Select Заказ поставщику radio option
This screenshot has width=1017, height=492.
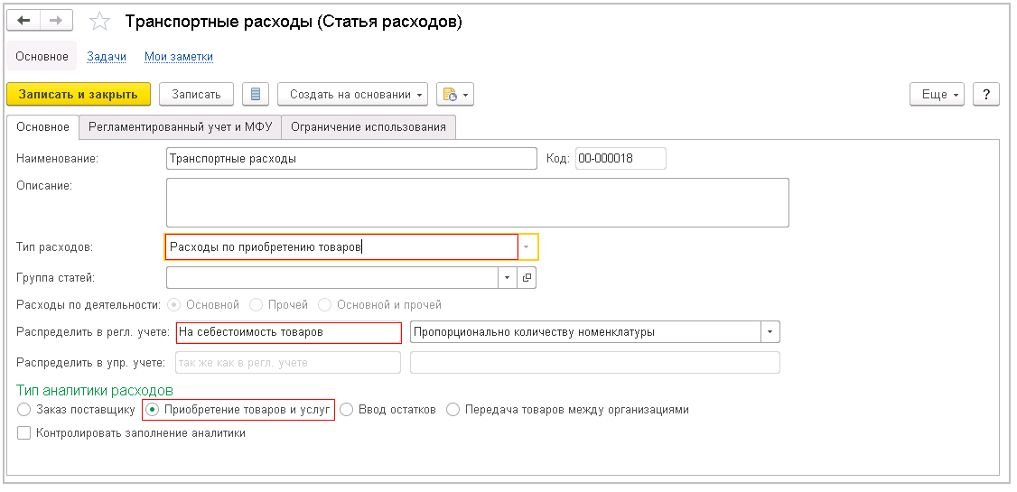pyautogui.click(x=24, y=410)
